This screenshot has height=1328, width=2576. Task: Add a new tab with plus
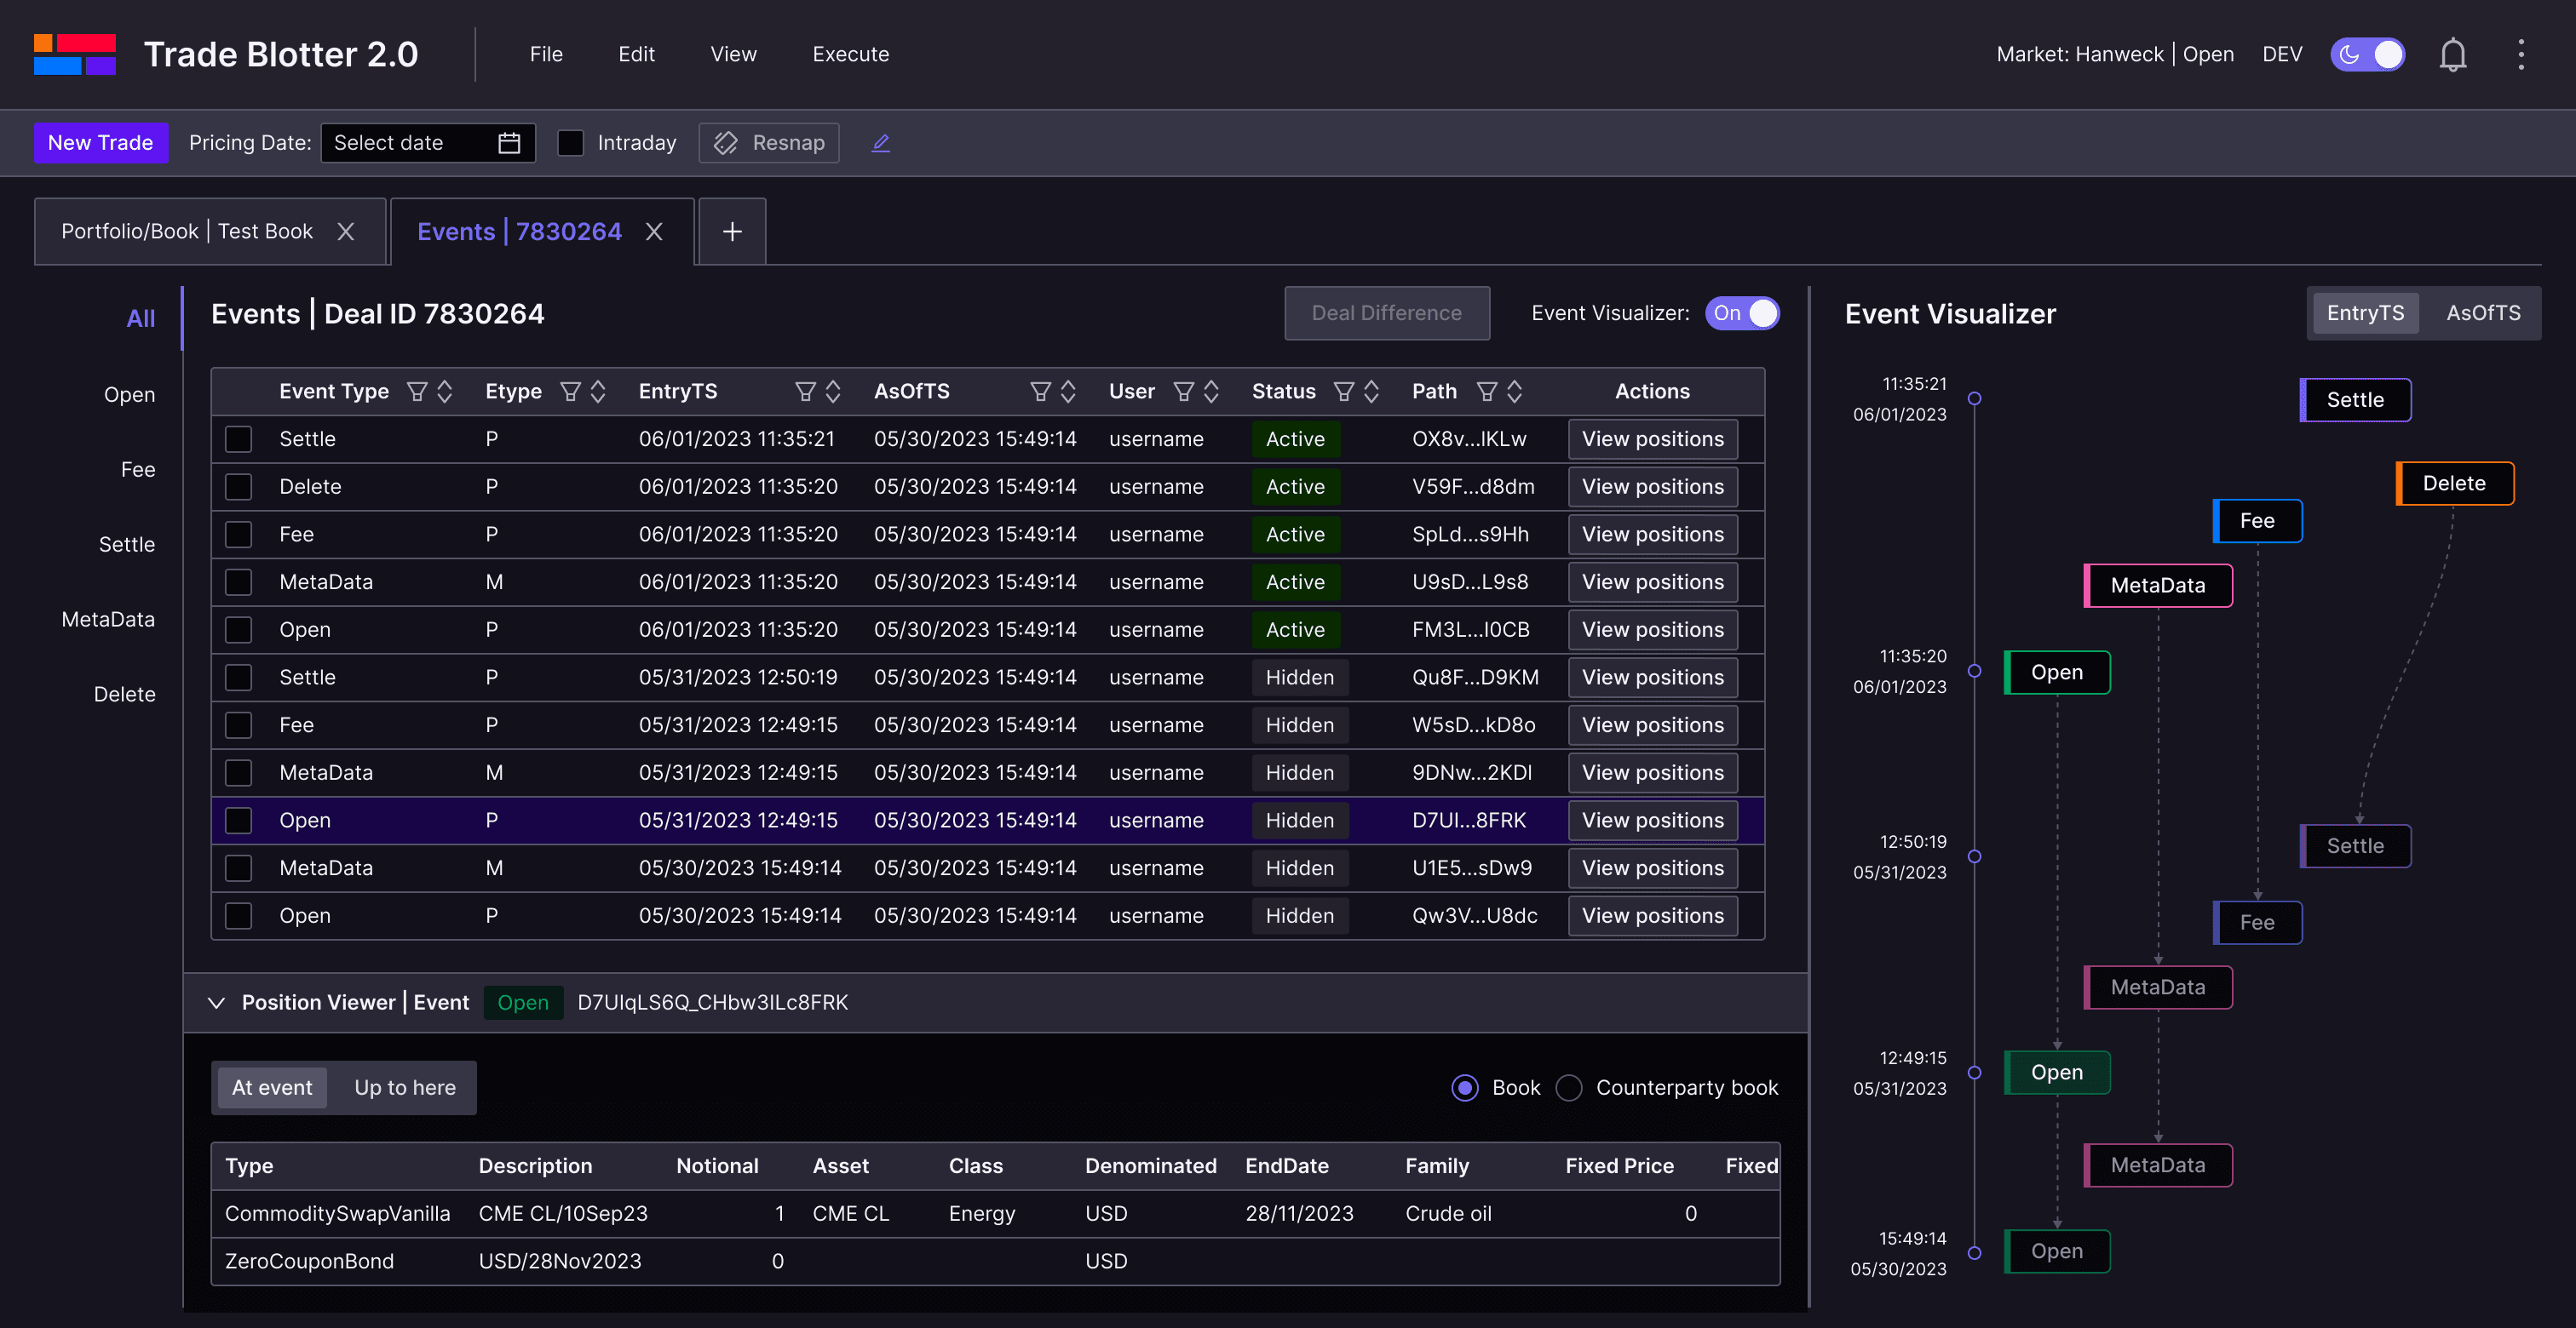tap(732, 232)
